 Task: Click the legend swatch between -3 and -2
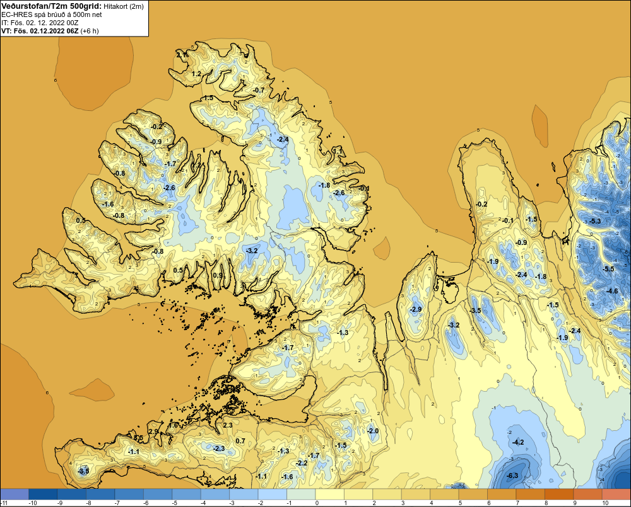click(x=244, y=494)
